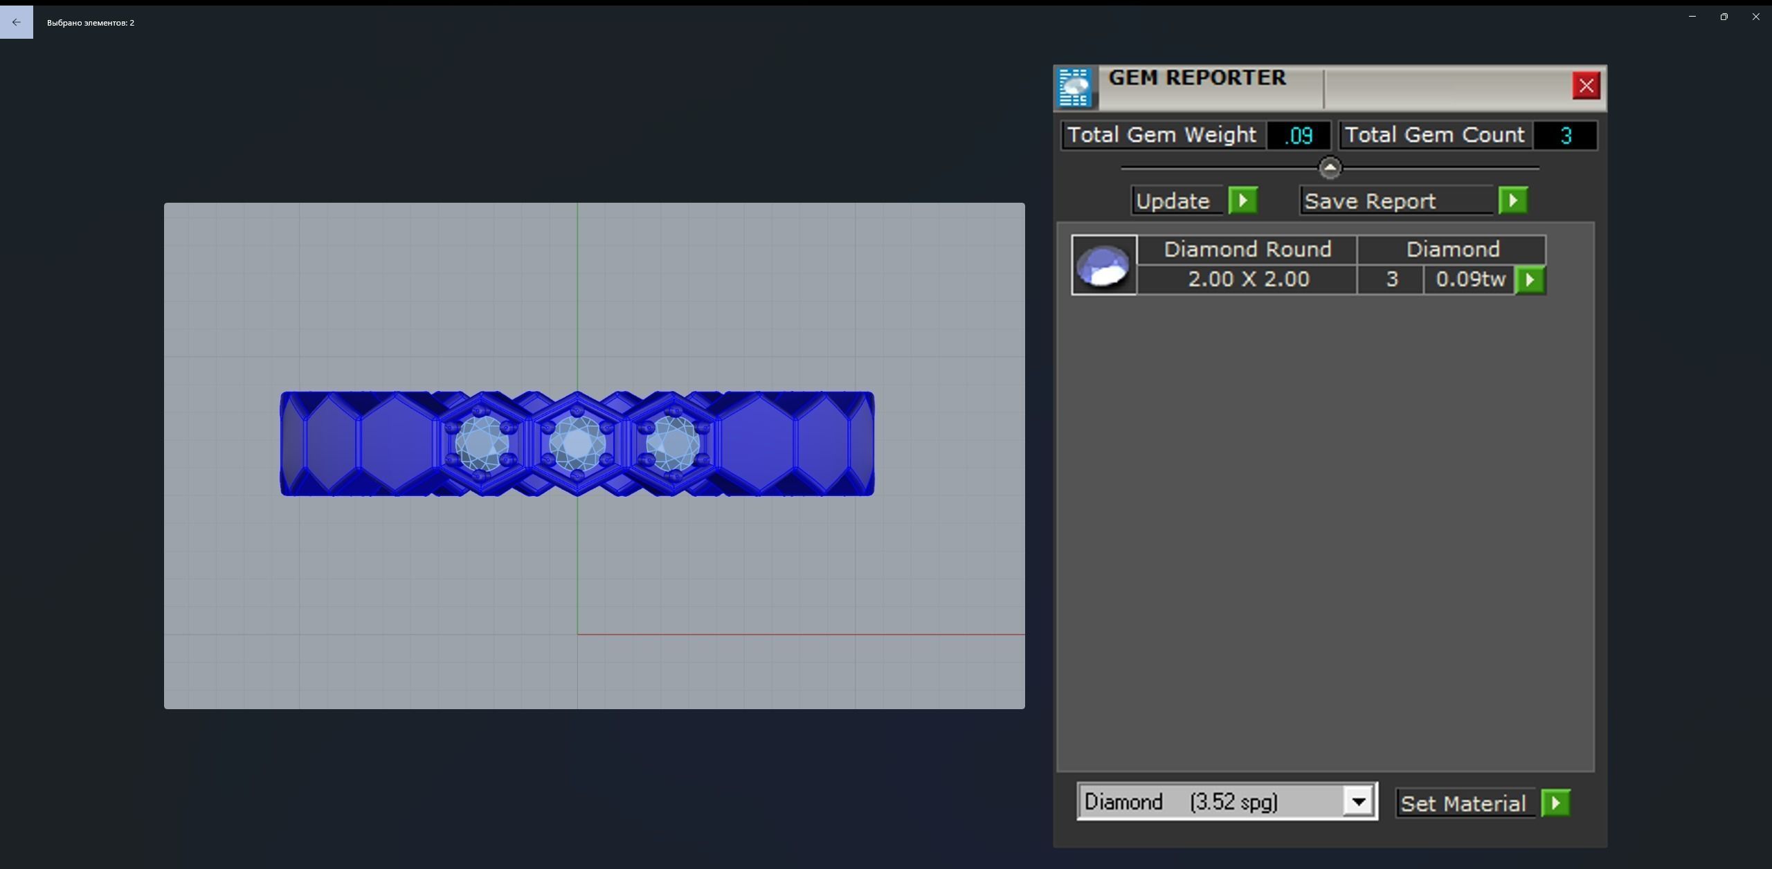Select the 2.00 X 2.00 size cell
The image size is (1772, 869).
tap(1247, 280)
